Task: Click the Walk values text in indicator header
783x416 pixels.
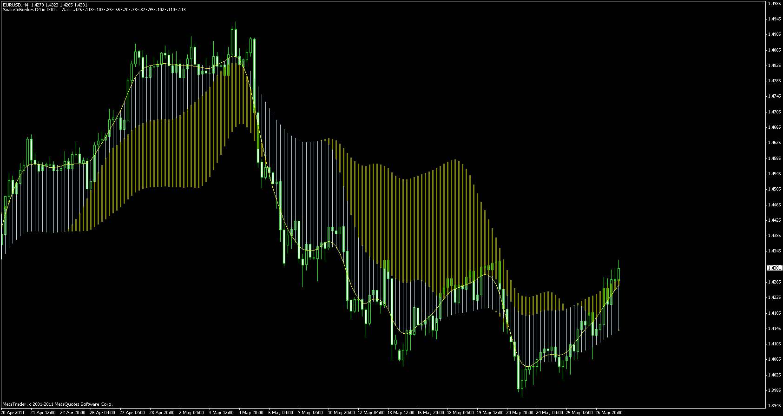Action: point(123,9)
